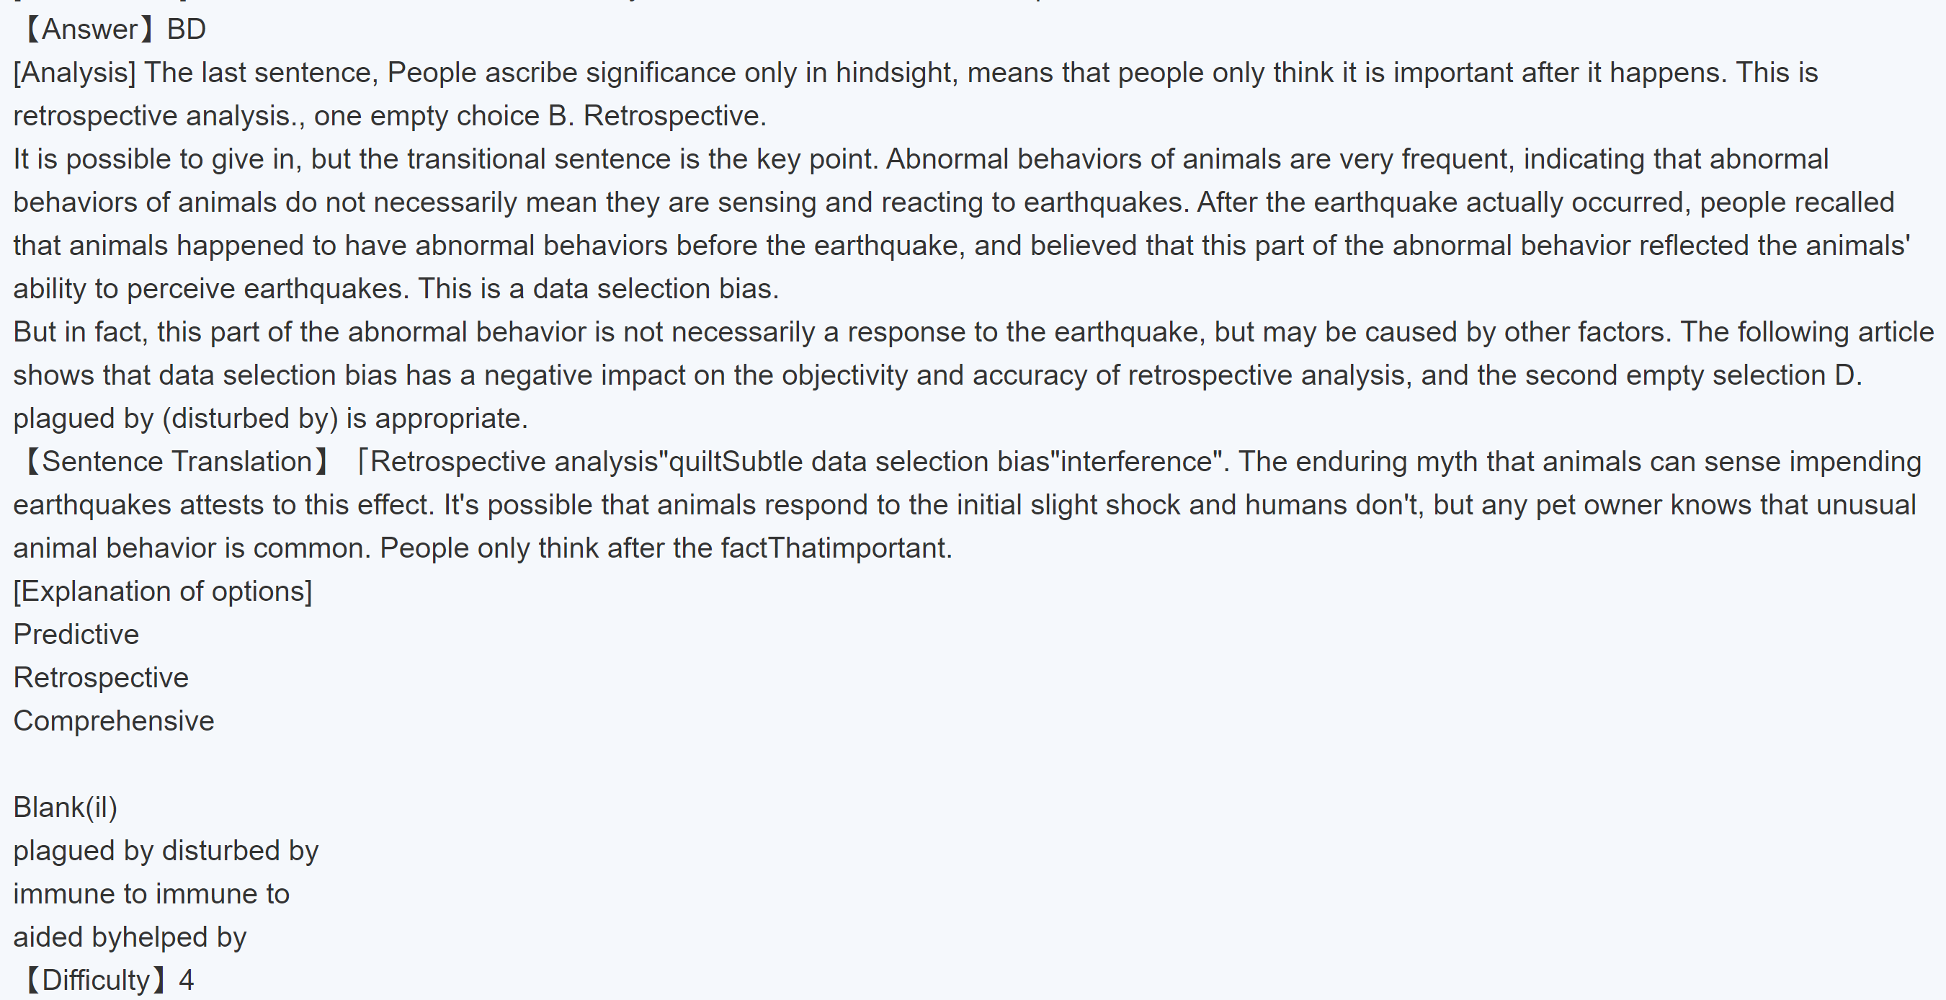Screen dimensions: 1946x1000
Task: Select the word "Predictive" in options
Action: pos(76,635)
